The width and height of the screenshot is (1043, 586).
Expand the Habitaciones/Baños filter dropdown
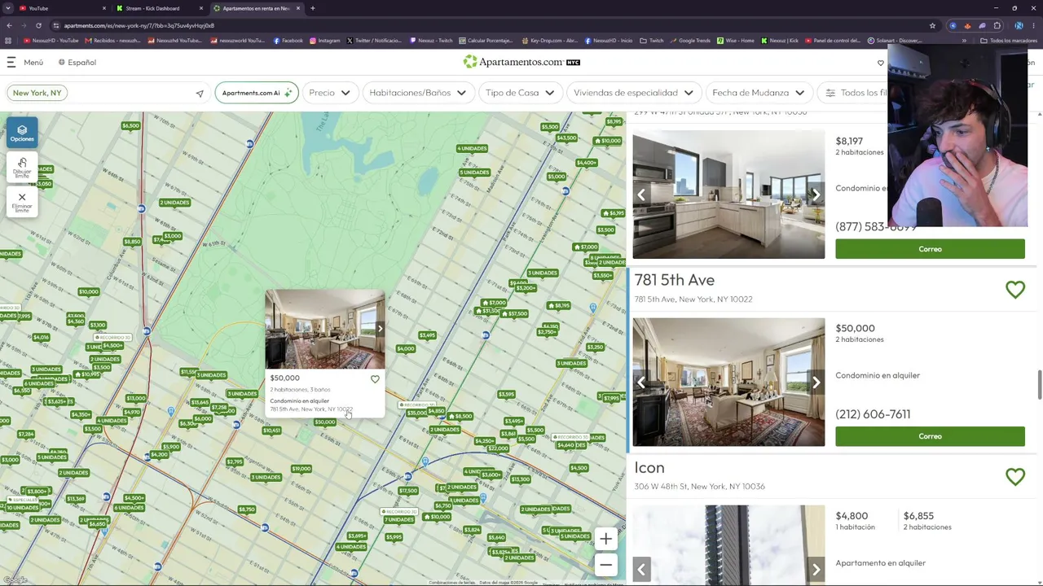click(417, 93)
